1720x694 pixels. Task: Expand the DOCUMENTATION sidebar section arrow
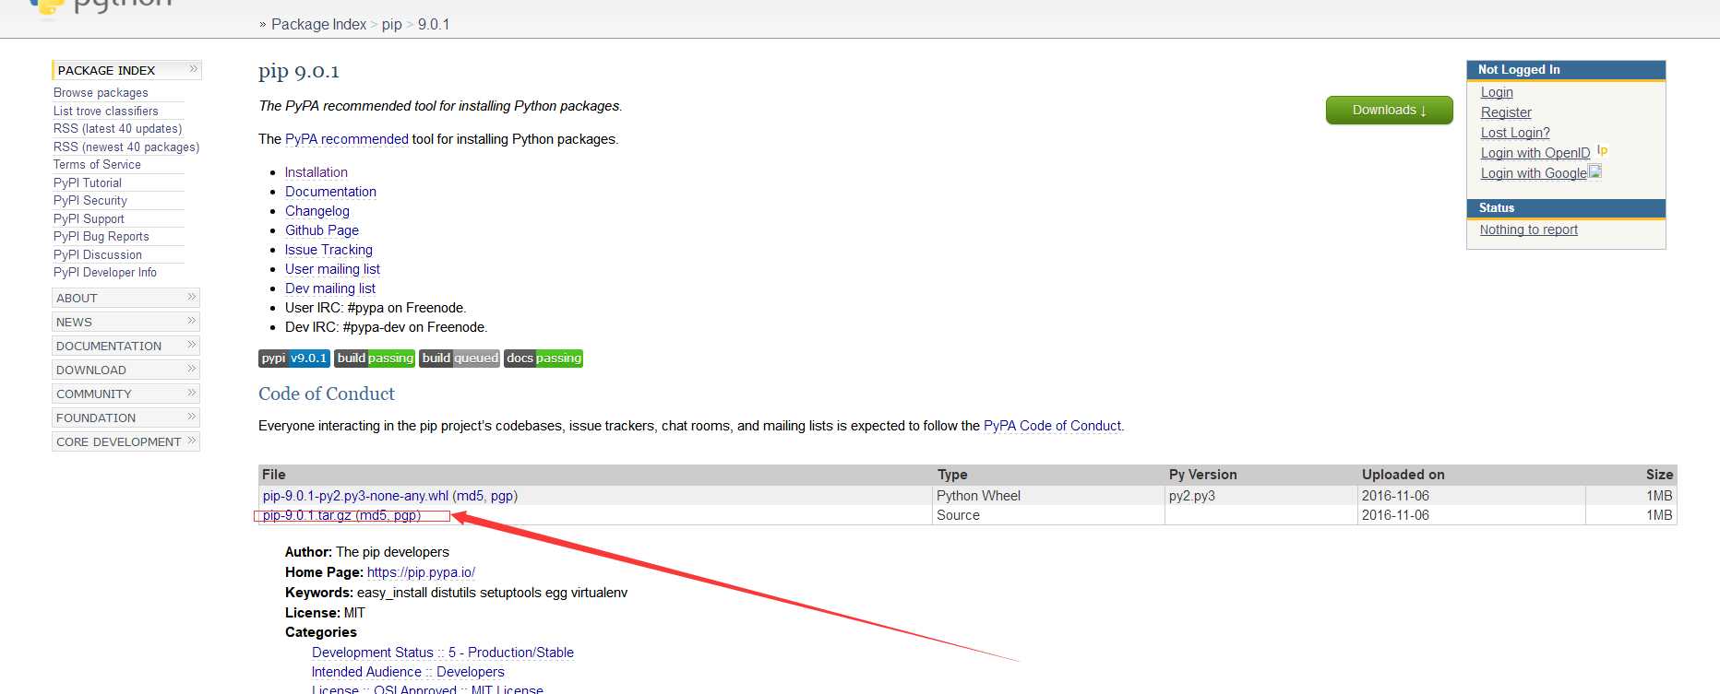pos(192,345)
